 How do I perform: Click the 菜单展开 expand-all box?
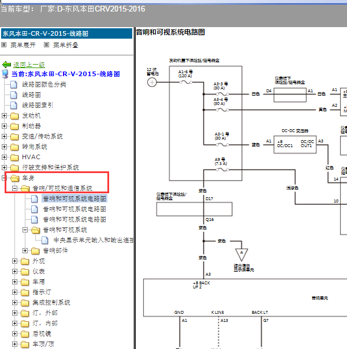pyautogui.click(x=5, y=45)
